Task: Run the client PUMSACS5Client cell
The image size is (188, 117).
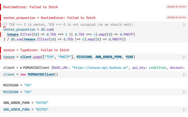Action: [x=184, y=75]
